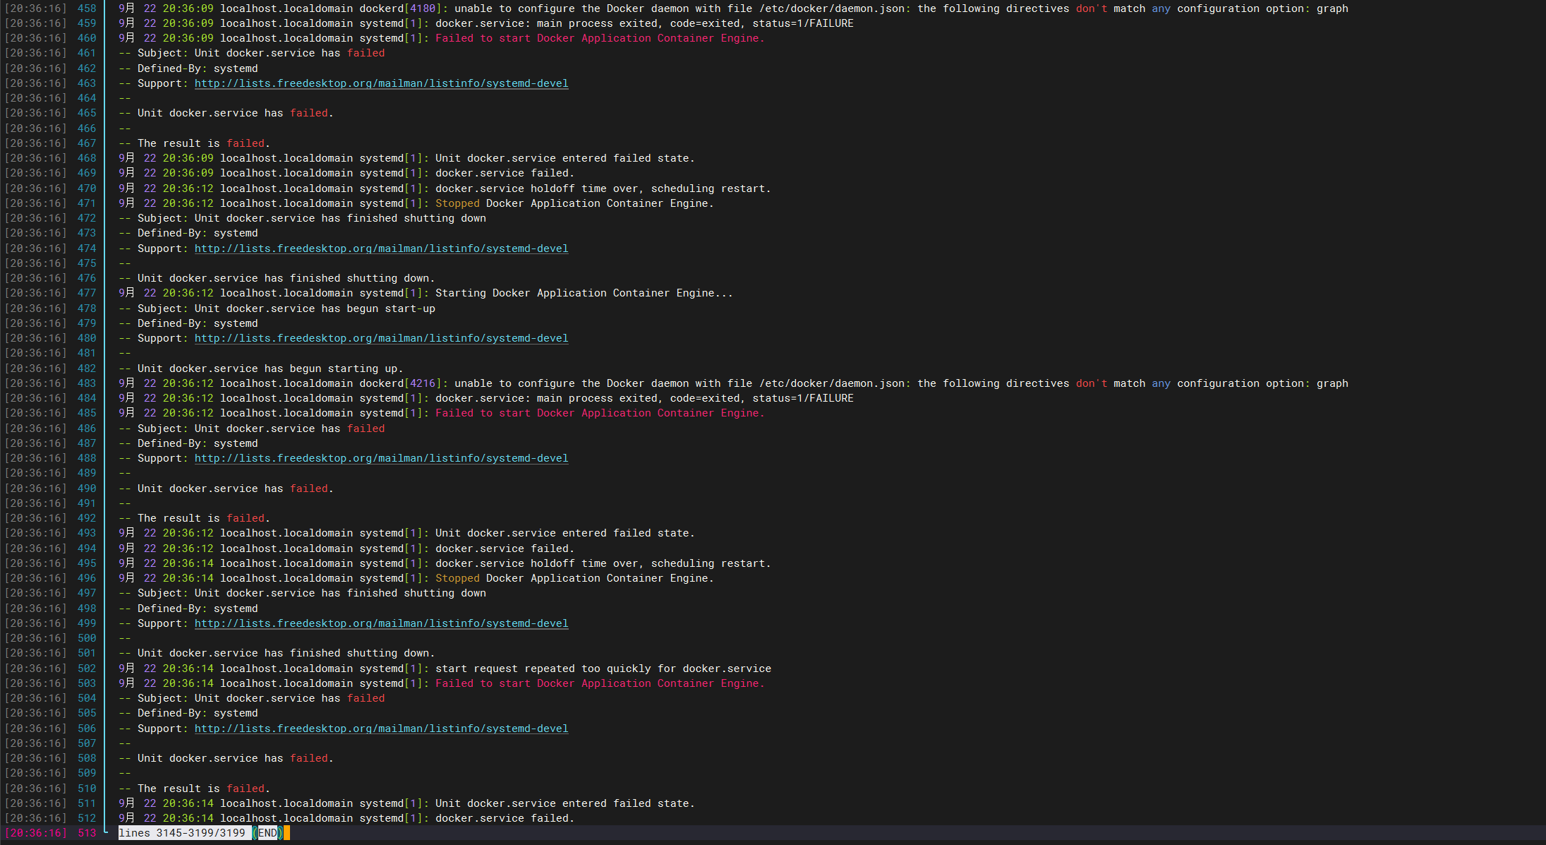Screen dimensions: 1546x845
Task: Click 'Starting Docker Application Container Engine...' text
Action: [584, 293]
